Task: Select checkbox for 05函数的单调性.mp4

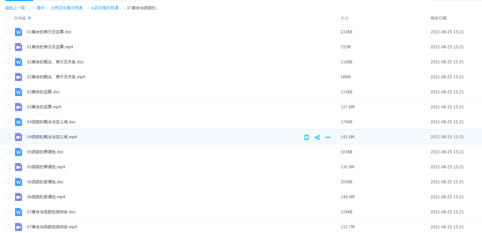Action: pos(8,167)
